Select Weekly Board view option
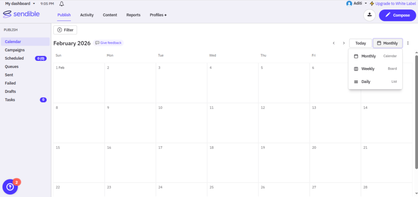The width and height of the screenshot is (418, 197). click(x=376, y=69)
